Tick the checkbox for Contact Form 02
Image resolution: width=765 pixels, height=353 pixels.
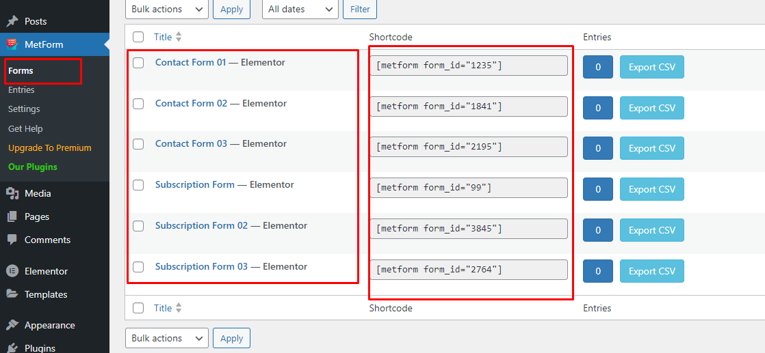138,104
